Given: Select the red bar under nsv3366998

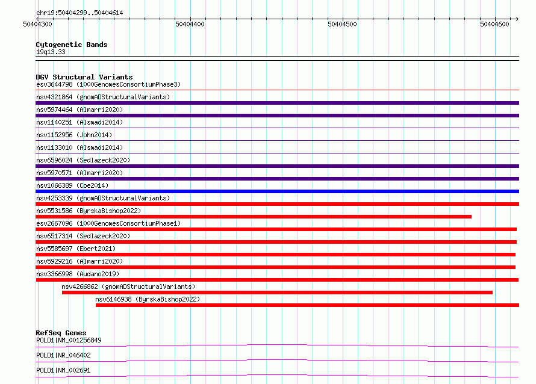Looking at the screenshot, I should point(277,280).
